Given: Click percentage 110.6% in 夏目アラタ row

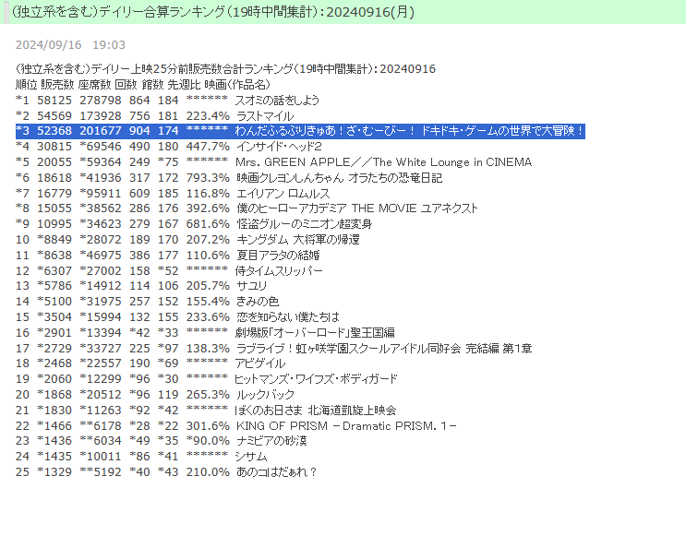Looking at the screenshot, I should [x=208, y=256].
